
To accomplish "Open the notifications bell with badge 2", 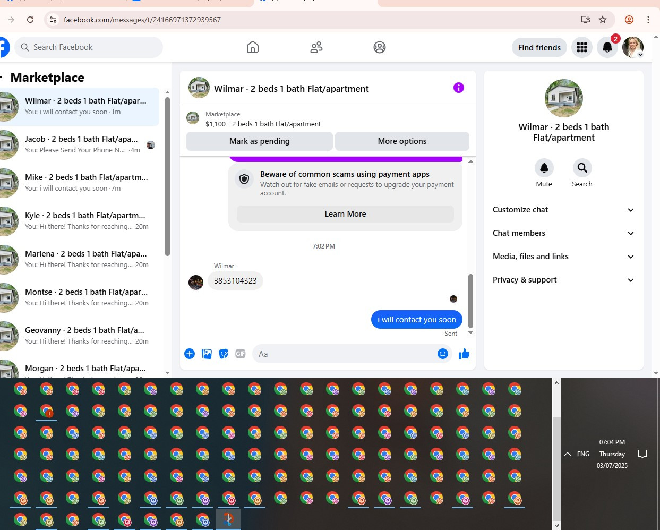I will pos(607,47).
